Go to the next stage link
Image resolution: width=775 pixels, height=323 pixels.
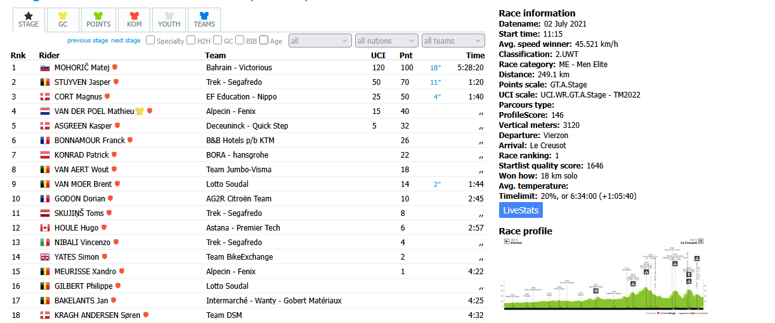point(126,41)
